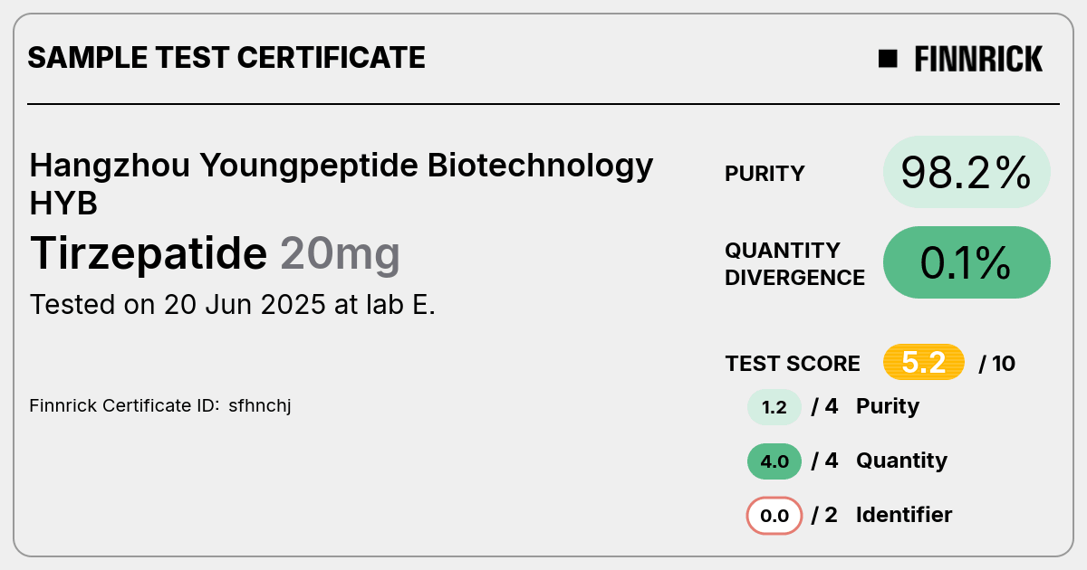Click the FINNRICK brand wordmark
Viewport: 1087px width, 570px height.
pos(978,59)
